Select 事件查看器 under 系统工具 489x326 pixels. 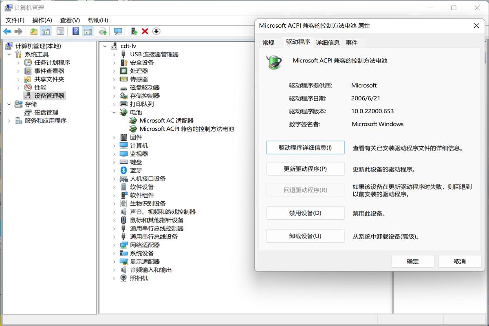[x=49, y=71]
